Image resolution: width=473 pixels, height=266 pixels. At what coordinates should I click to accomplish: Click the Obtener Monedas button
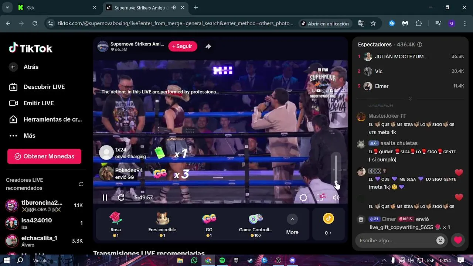pos(44,156)
